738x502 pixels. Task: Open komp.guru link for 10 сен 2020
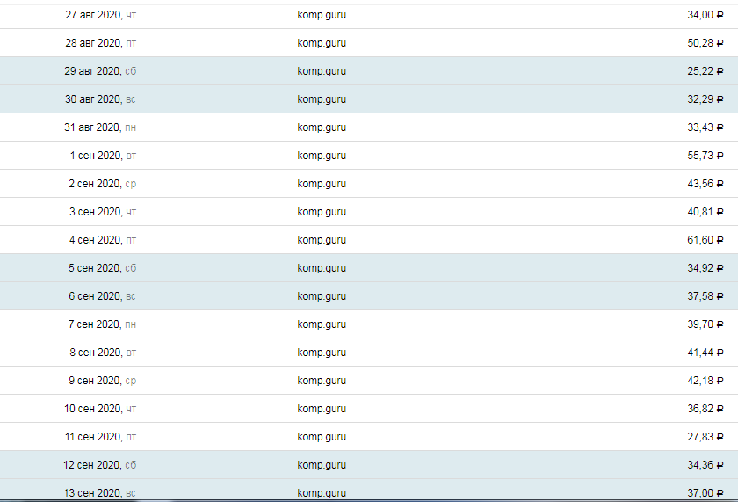[x=322, y=409]
